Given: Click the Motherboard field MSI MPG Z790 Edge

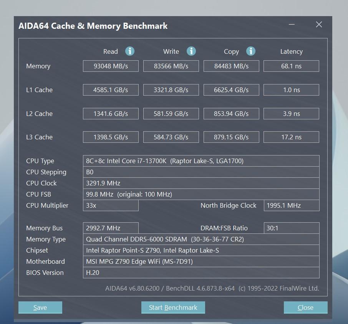Looking at the screenshot, I should coord(201,261).
